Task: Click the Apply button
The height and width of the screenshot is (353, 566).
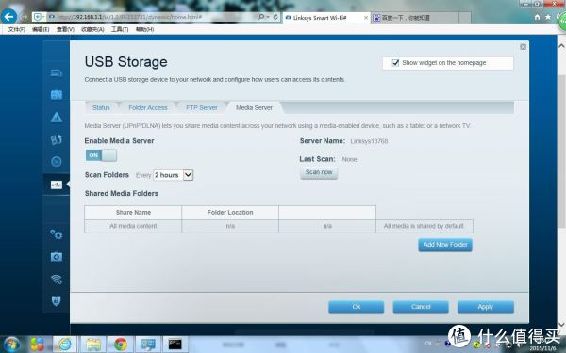Action: click(x=486, y=307)
